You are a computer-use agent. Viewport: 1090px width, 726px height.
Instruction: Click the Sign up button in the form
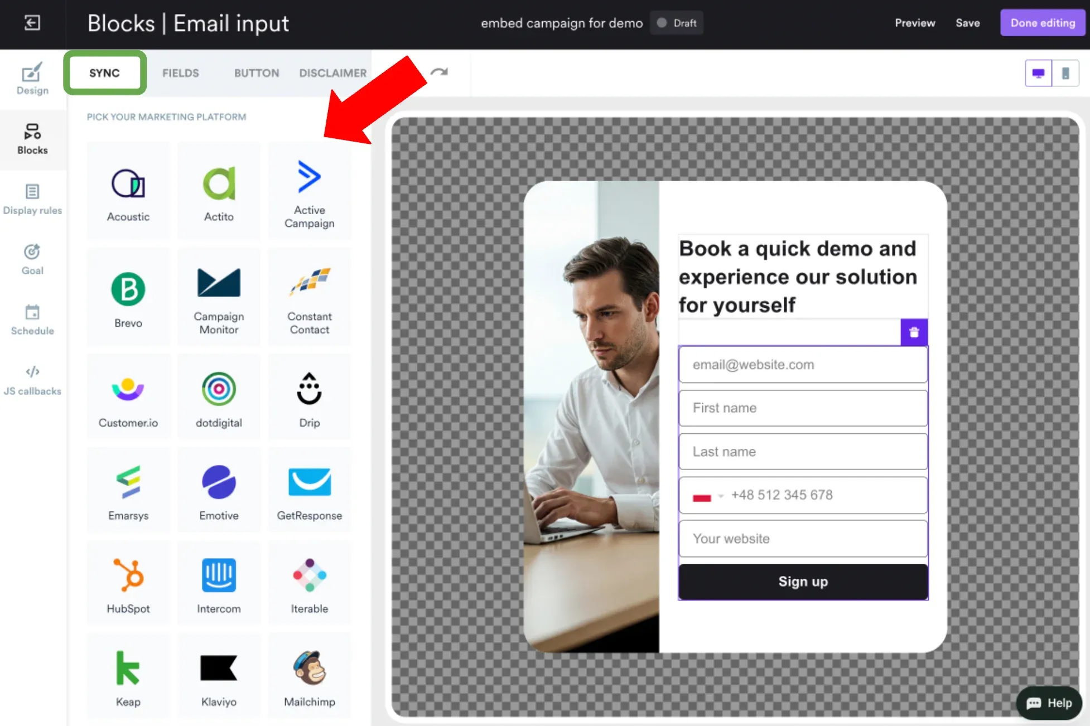pyautogui.click(x=803, y=582)
